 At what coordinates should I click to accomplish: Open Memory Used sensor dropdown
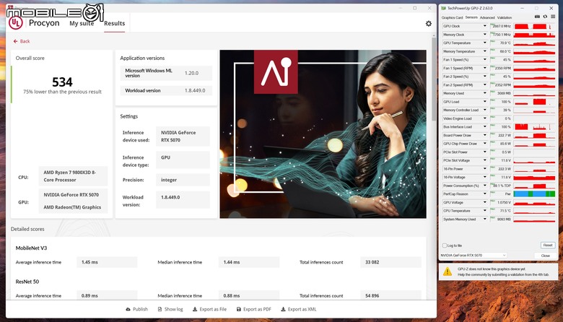tap(485, 93)
